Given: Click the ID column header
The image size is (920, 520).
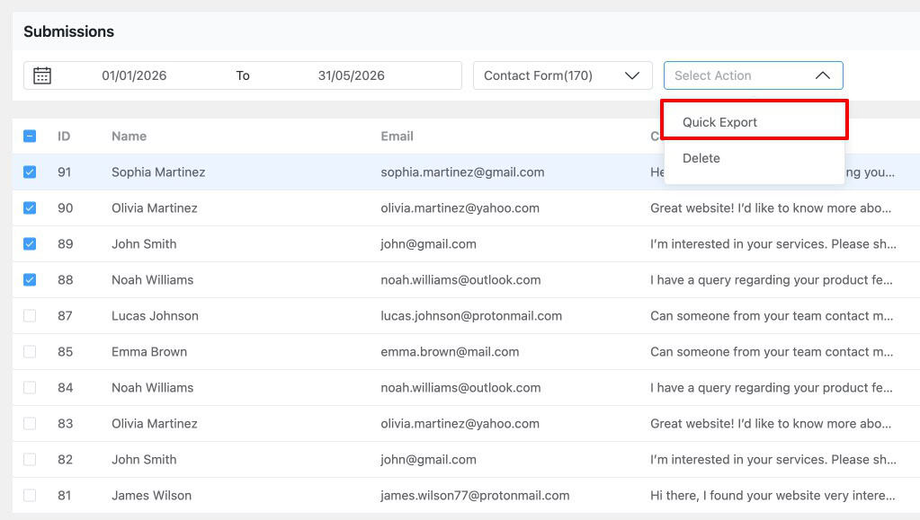Looking at the screenshot, I should coord(64,136).
